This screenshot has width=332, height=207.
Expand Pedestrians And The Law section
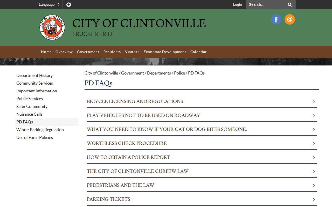click(202, 185)
